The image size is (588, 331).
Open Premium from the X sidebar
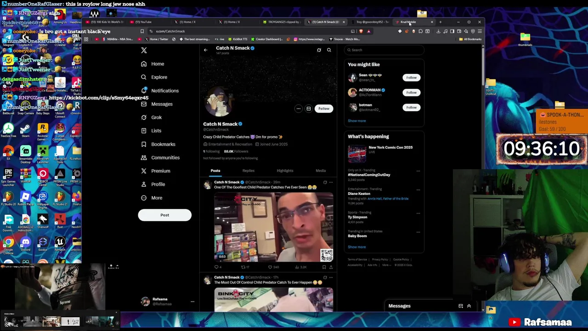pyautogui.click(x=156, y=171)
